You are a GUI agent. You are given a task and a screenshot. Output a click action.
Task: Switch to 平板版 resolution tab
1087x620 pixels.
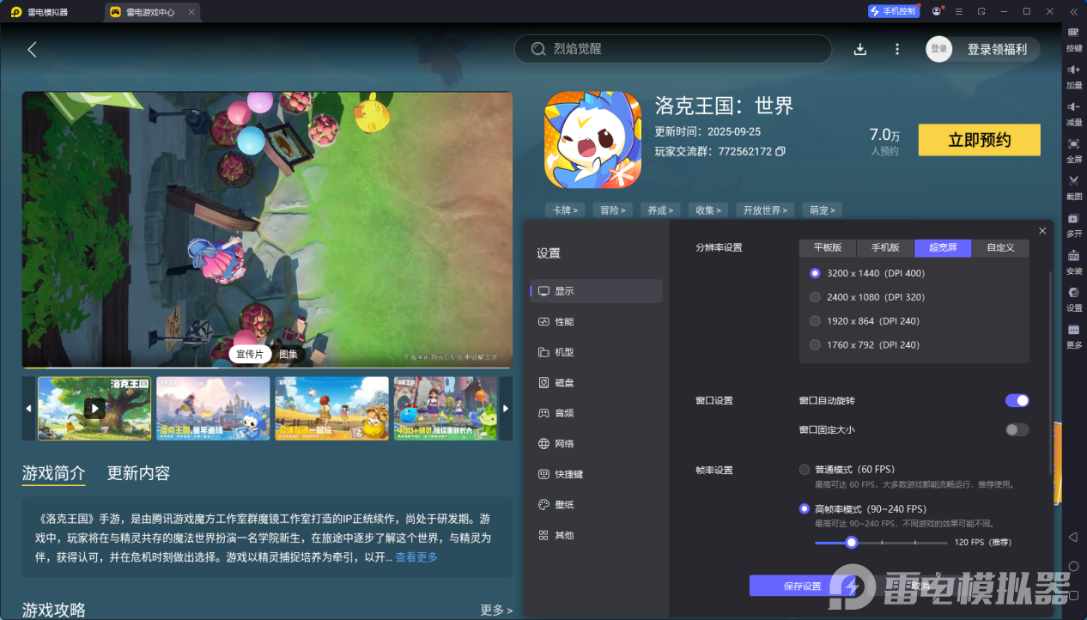pyautogui.click(x=828, y=247)
